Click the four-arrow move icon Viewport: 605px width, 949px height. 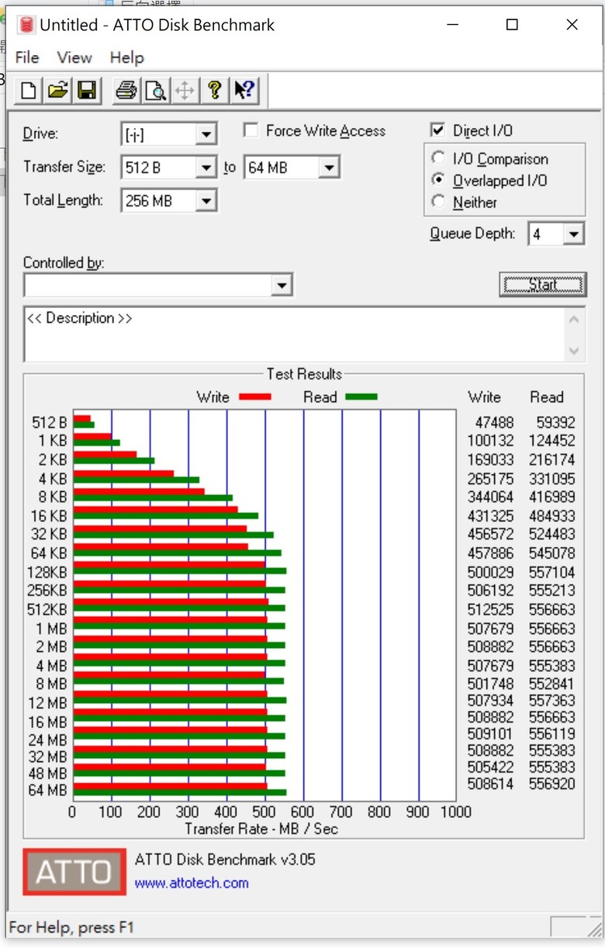click(185, 91)
